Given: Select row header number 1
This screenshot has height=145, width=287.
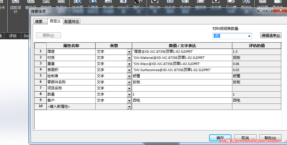Looking at the screenshot, I should 40,52.
